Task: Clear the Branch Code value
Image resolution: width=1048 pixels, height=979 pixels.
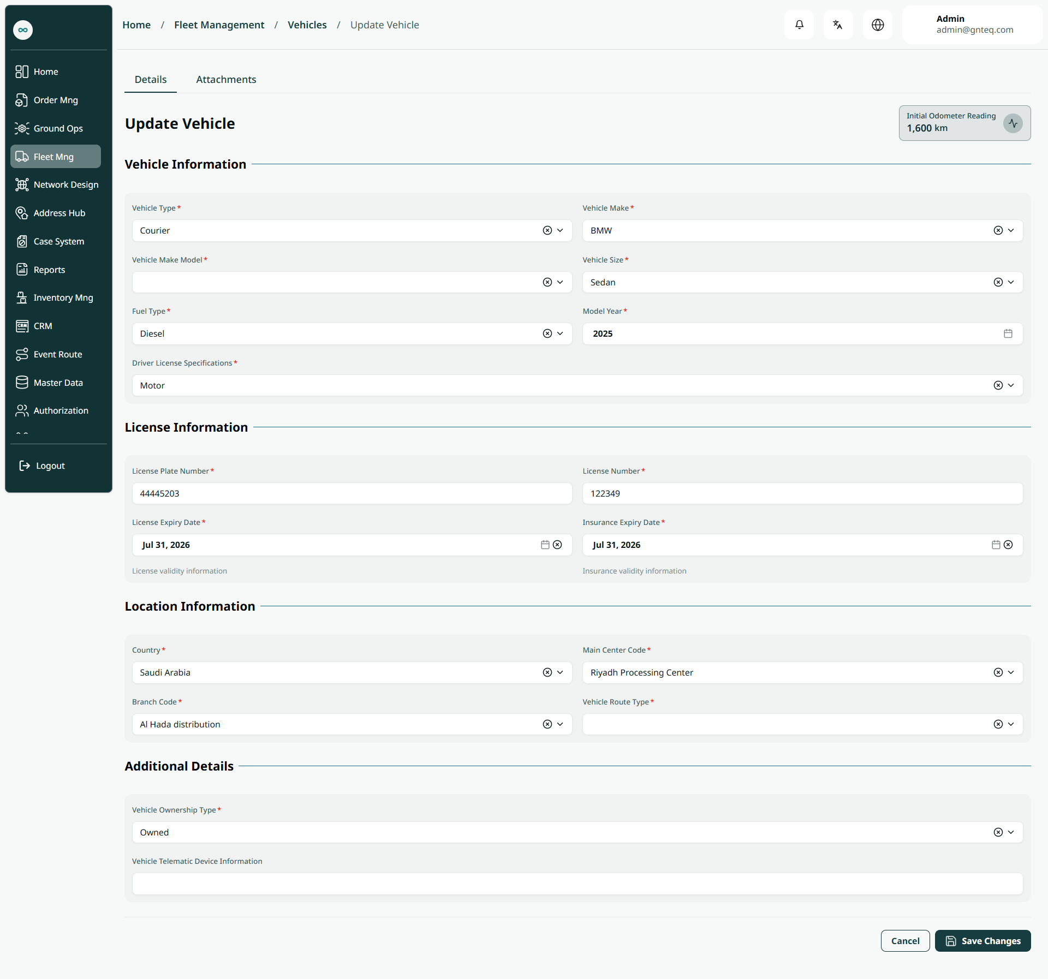Action: pyautogui.click(x=547, y=724)
